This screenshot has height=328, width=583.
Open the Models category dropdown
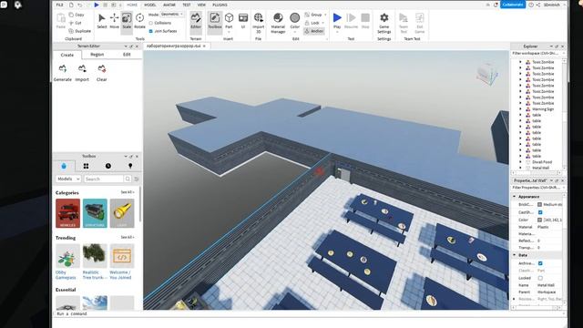tap(68, 179)
